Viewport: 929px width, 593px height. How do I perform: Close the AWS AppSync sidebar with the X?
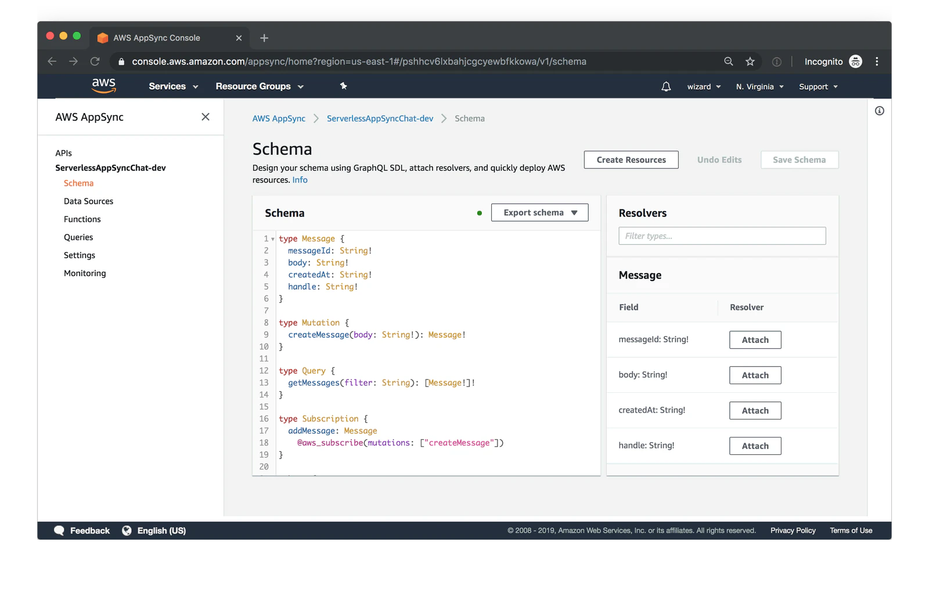pyautogui.click(x=206, y=117)
